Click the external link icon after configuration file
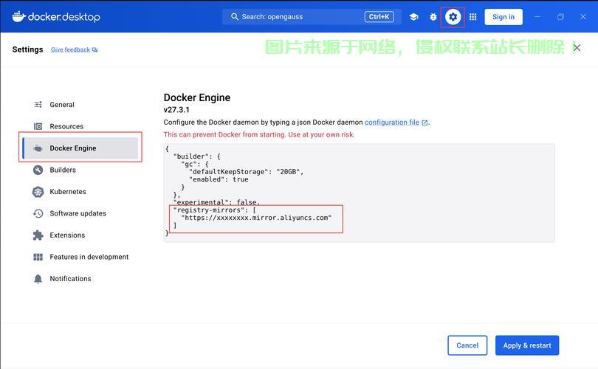 point(425,123)
